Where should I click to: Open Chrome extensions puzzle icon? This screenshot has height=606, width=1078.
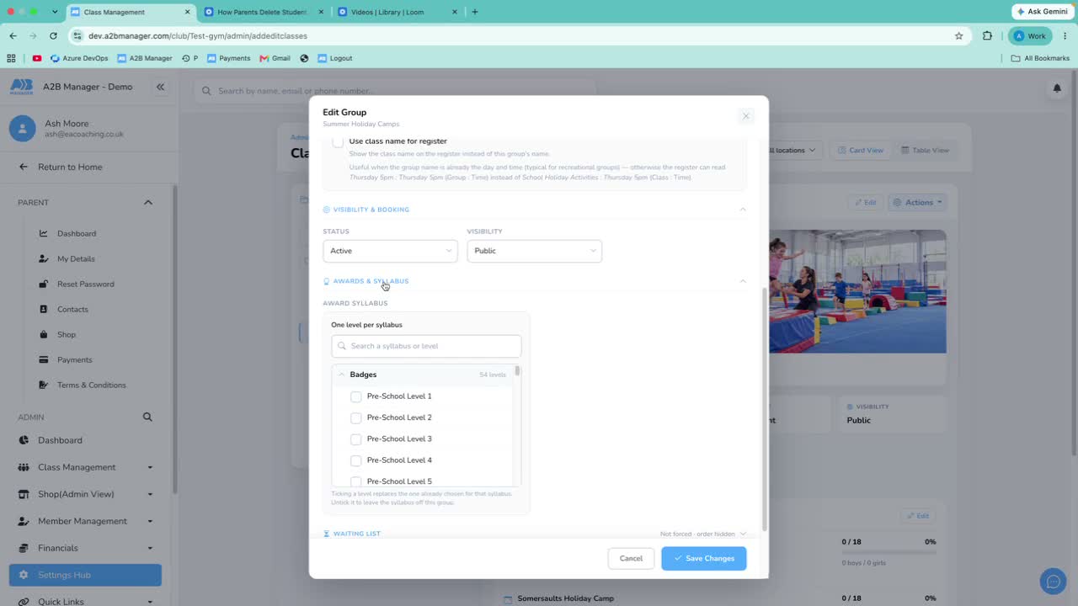pyautogui.click(x=987, y=36)
